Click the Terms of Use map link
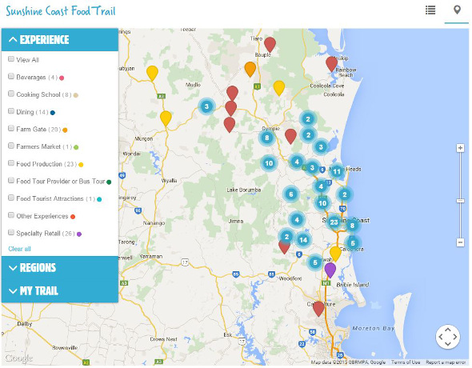Viewport: 472px width, 368px height. (406, 362)
